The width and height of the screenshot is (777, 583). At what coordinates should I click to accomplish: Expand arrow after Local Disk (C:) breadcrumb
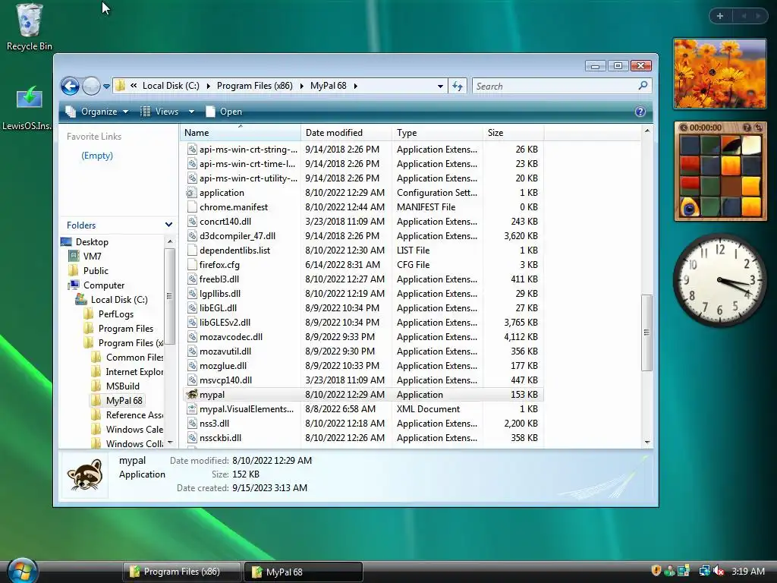(208, 86)
